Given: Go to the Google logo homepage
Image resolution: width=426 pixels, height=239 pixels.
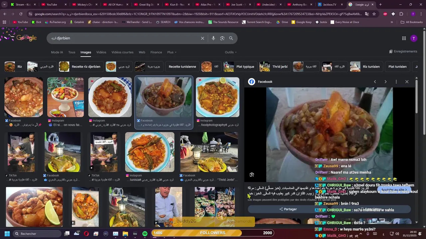Looking at the screenshot, I should point(27,38).
